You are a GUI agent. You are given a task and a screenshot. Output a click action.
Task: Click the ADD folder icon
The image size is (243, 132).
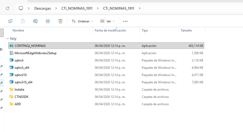click(x=11, y=104)
